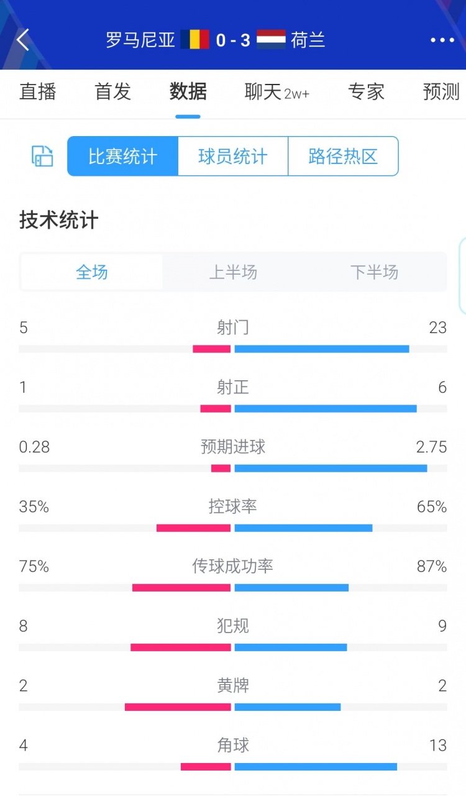This screenshot has height=796, width=466.
Task: Show 全场 full match statistics
Action: pyautogui.click(x=92, y=272)
